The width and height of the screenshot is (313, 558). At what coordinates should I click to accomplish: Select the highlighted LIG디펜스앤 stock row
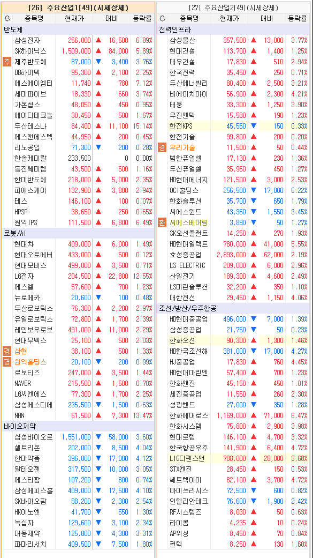[x=233, y=458]
